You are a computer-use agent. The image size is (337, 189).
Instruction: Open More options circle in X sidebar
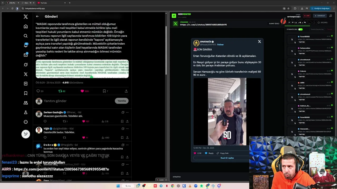26,122
